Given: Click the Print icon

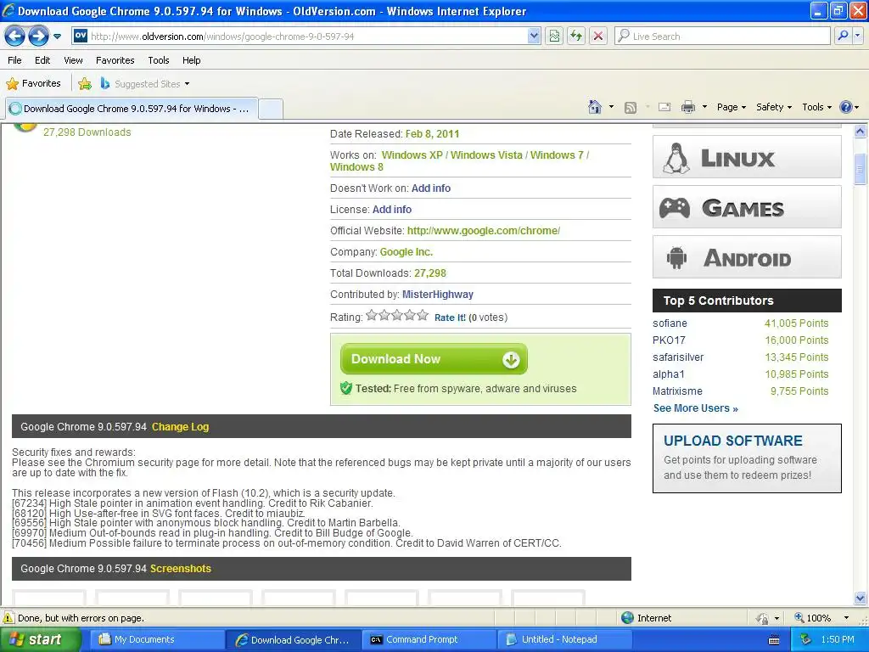Looking at the screenshot, I should coord(687,107).
